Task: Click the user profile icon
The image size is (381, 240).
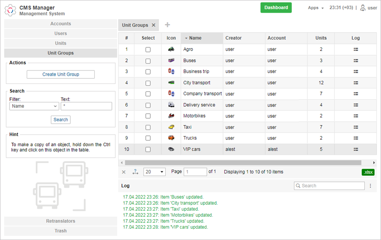Action: pos(362,8)
